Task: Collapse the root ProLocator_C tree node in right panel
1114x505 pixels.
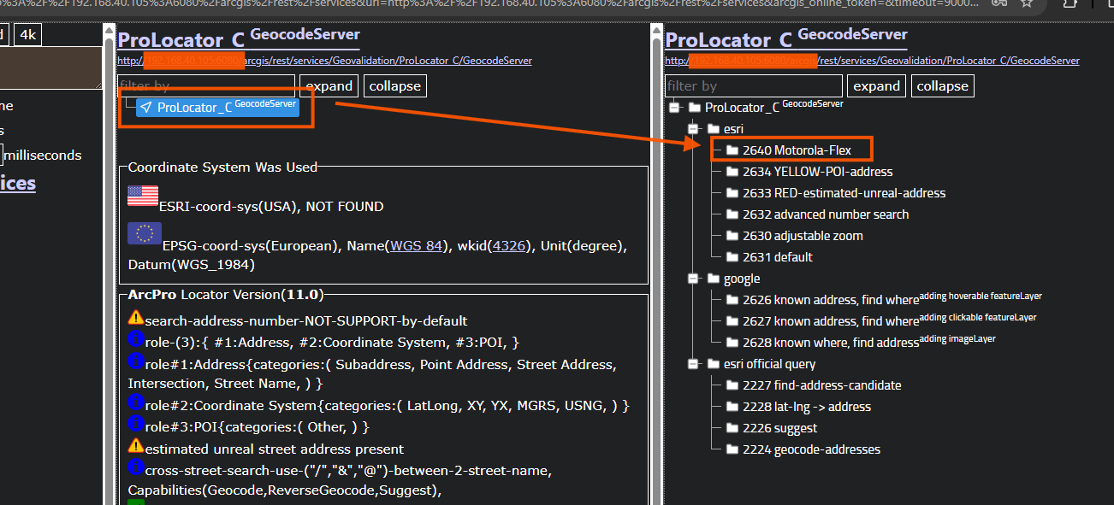Action: pos(675,108)
